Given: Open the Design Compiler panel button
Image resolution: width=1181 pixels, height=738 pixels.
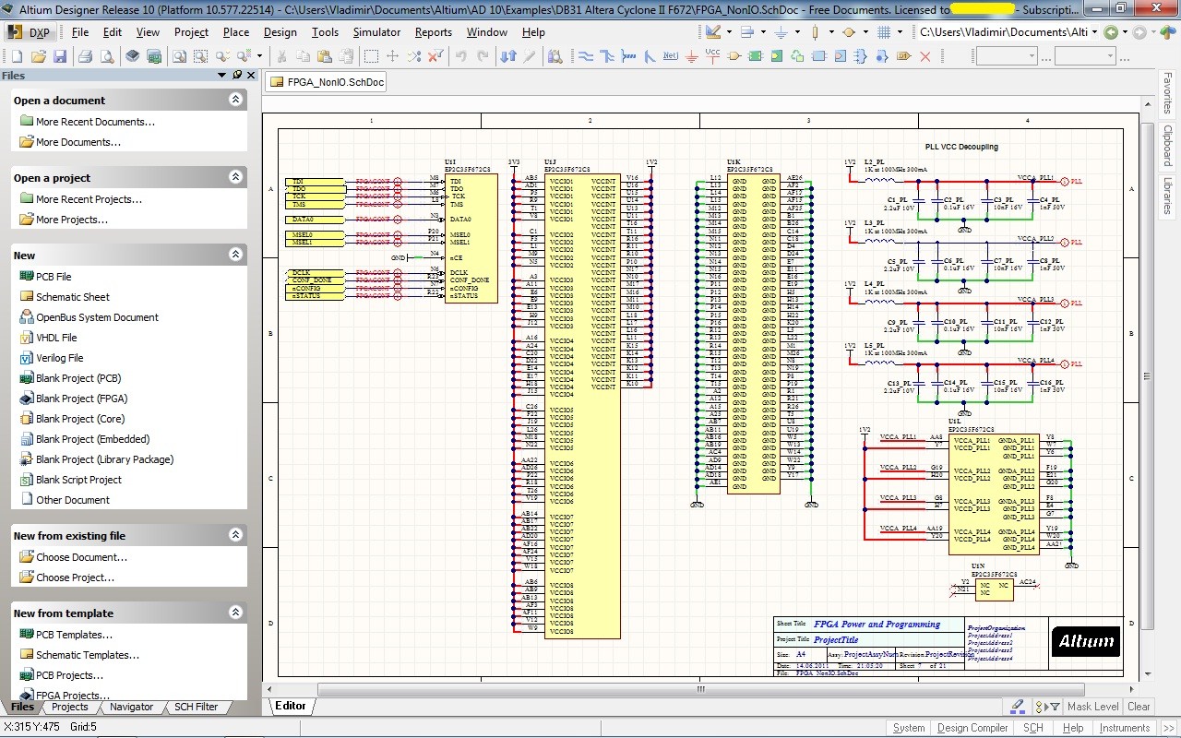Looking at the screenshot, I should [972, 728].
